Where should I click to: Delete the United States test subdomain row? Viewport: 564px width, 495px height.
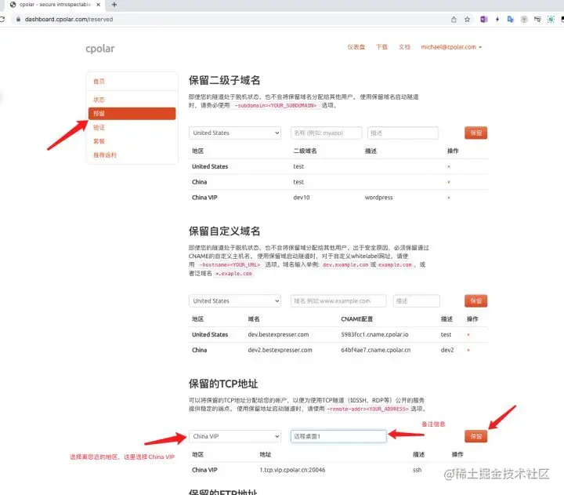click(x=449, y=167)
